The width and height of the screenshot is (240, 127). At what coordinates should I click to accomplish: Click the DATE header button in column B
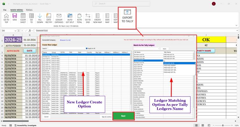(x=30, y=51)
